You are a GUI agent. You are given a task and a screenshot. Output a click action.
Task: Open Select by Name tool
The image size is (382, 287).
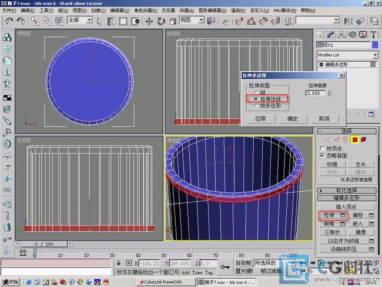click(x=111, y=21)
